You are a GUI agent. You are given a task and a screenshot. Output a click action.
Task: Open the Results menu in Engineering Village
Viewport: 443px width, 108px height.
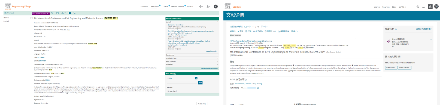pos(154,7)
